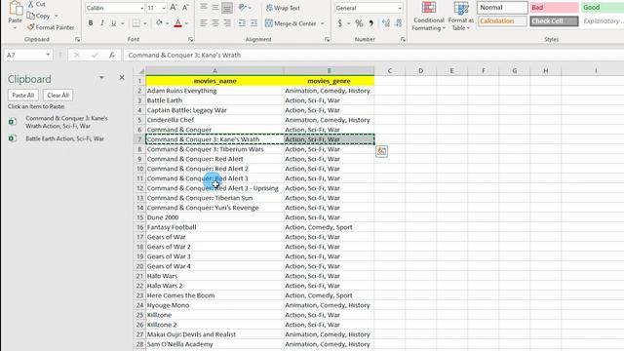
Task: Open the General number format dropdown
Action: click(x=400, y=8)
